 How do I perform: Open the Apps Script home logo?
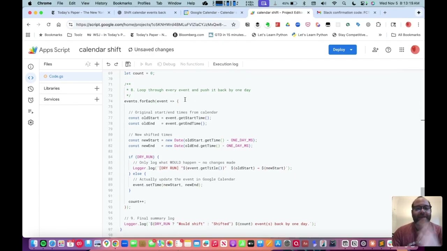49,50
